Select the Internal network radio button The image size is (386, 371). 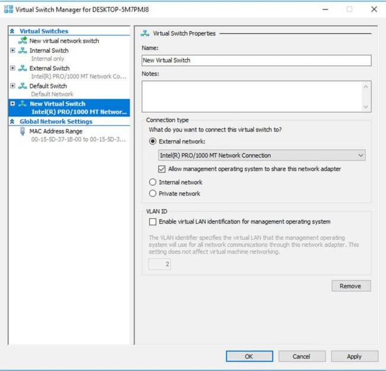tap(153, 182)
